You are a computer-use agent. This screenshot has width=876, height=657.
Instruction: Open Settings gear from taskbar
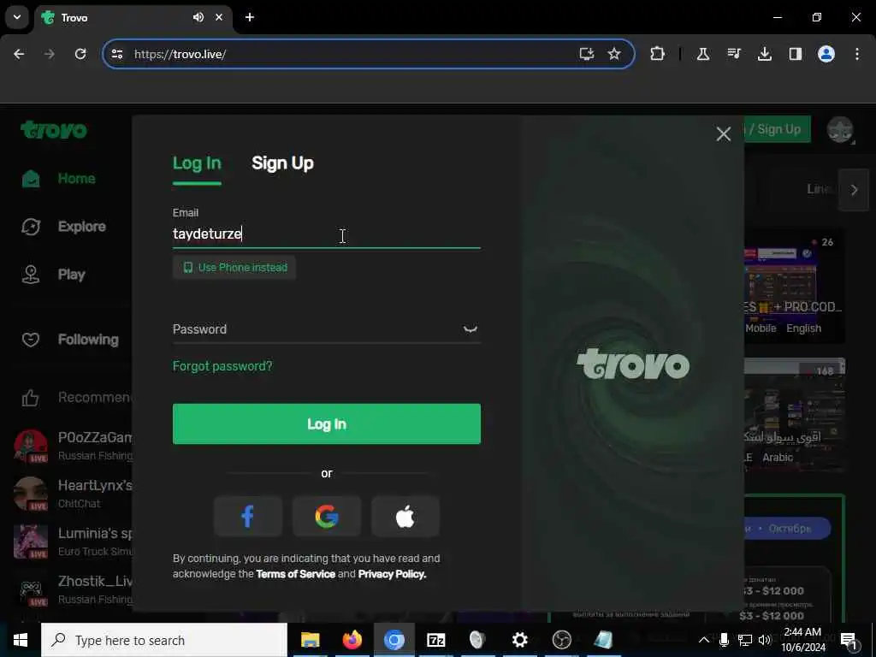click(x=519, y=640)
